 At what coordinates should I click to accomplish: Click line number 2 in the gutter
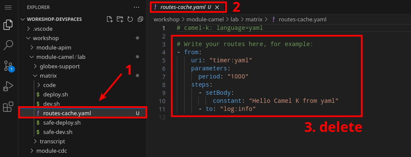pos(164,36)
